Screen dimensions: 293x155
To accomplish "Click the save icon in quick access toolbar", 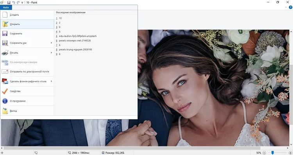I will (x=9, y=2).
